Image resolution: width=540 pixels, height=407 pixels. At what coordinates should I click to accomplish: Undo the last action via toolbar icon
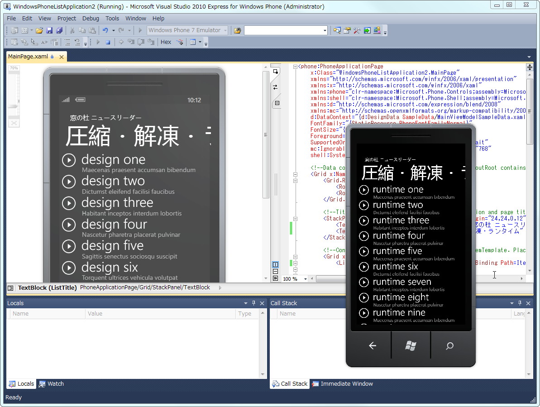pyautogui.click(x=105, y=31)
